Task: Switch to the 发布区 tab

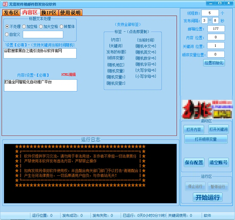Action: (x=11, y=12)
